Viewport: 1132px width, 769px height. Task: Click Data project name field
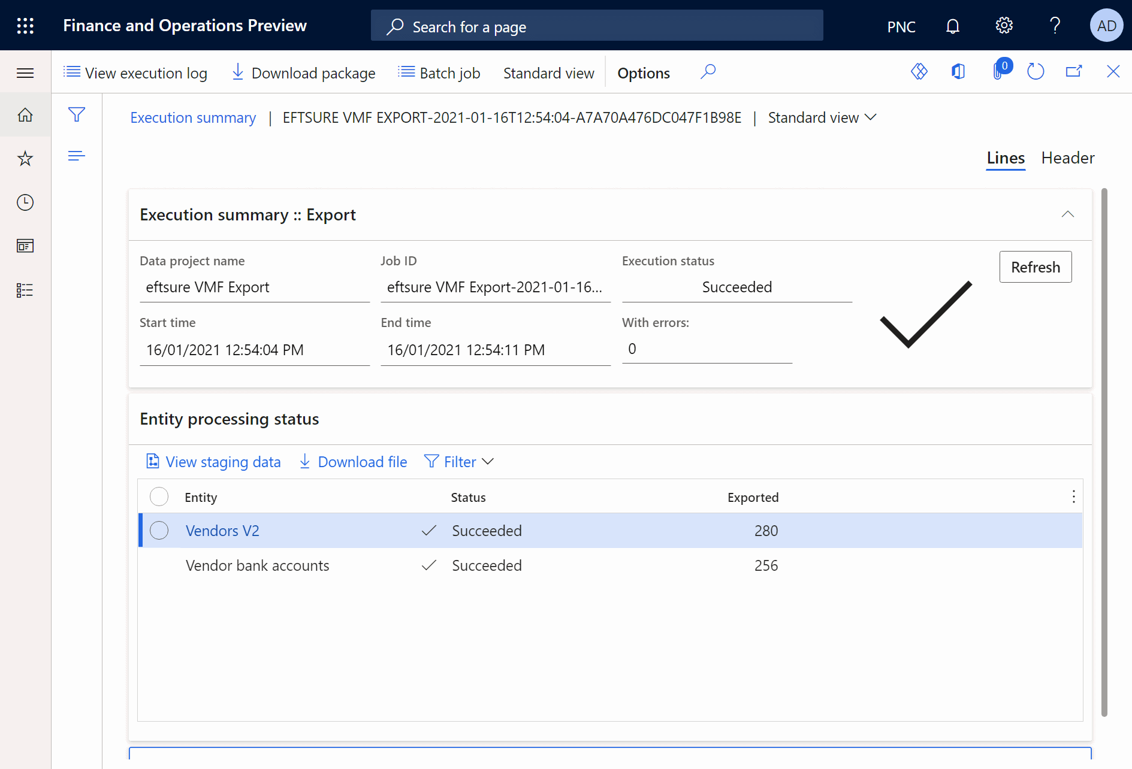255,287
